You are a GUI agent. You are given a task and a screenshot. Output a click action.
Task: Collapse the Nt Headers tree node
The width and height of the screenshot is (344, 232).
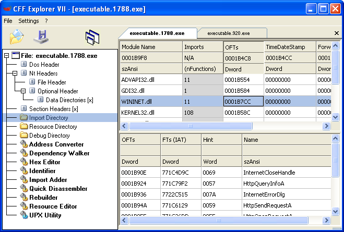click(x=15, y=74)
